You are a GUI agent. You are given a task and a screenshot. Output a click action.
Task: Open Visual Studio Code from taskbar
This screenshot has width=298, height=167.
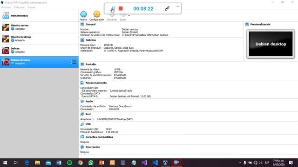[x=155, y=163]
